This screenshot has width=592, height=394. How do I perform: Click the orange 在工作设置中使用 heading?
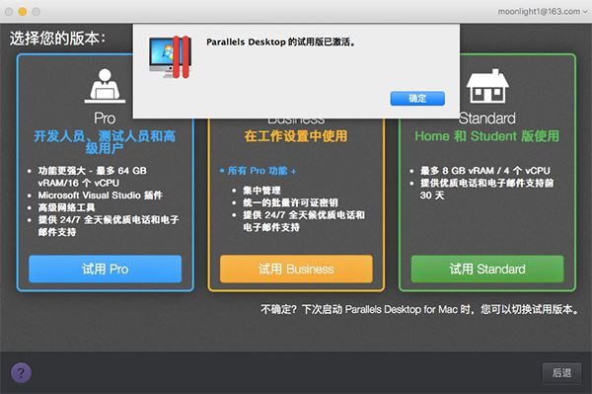[296, 136]
